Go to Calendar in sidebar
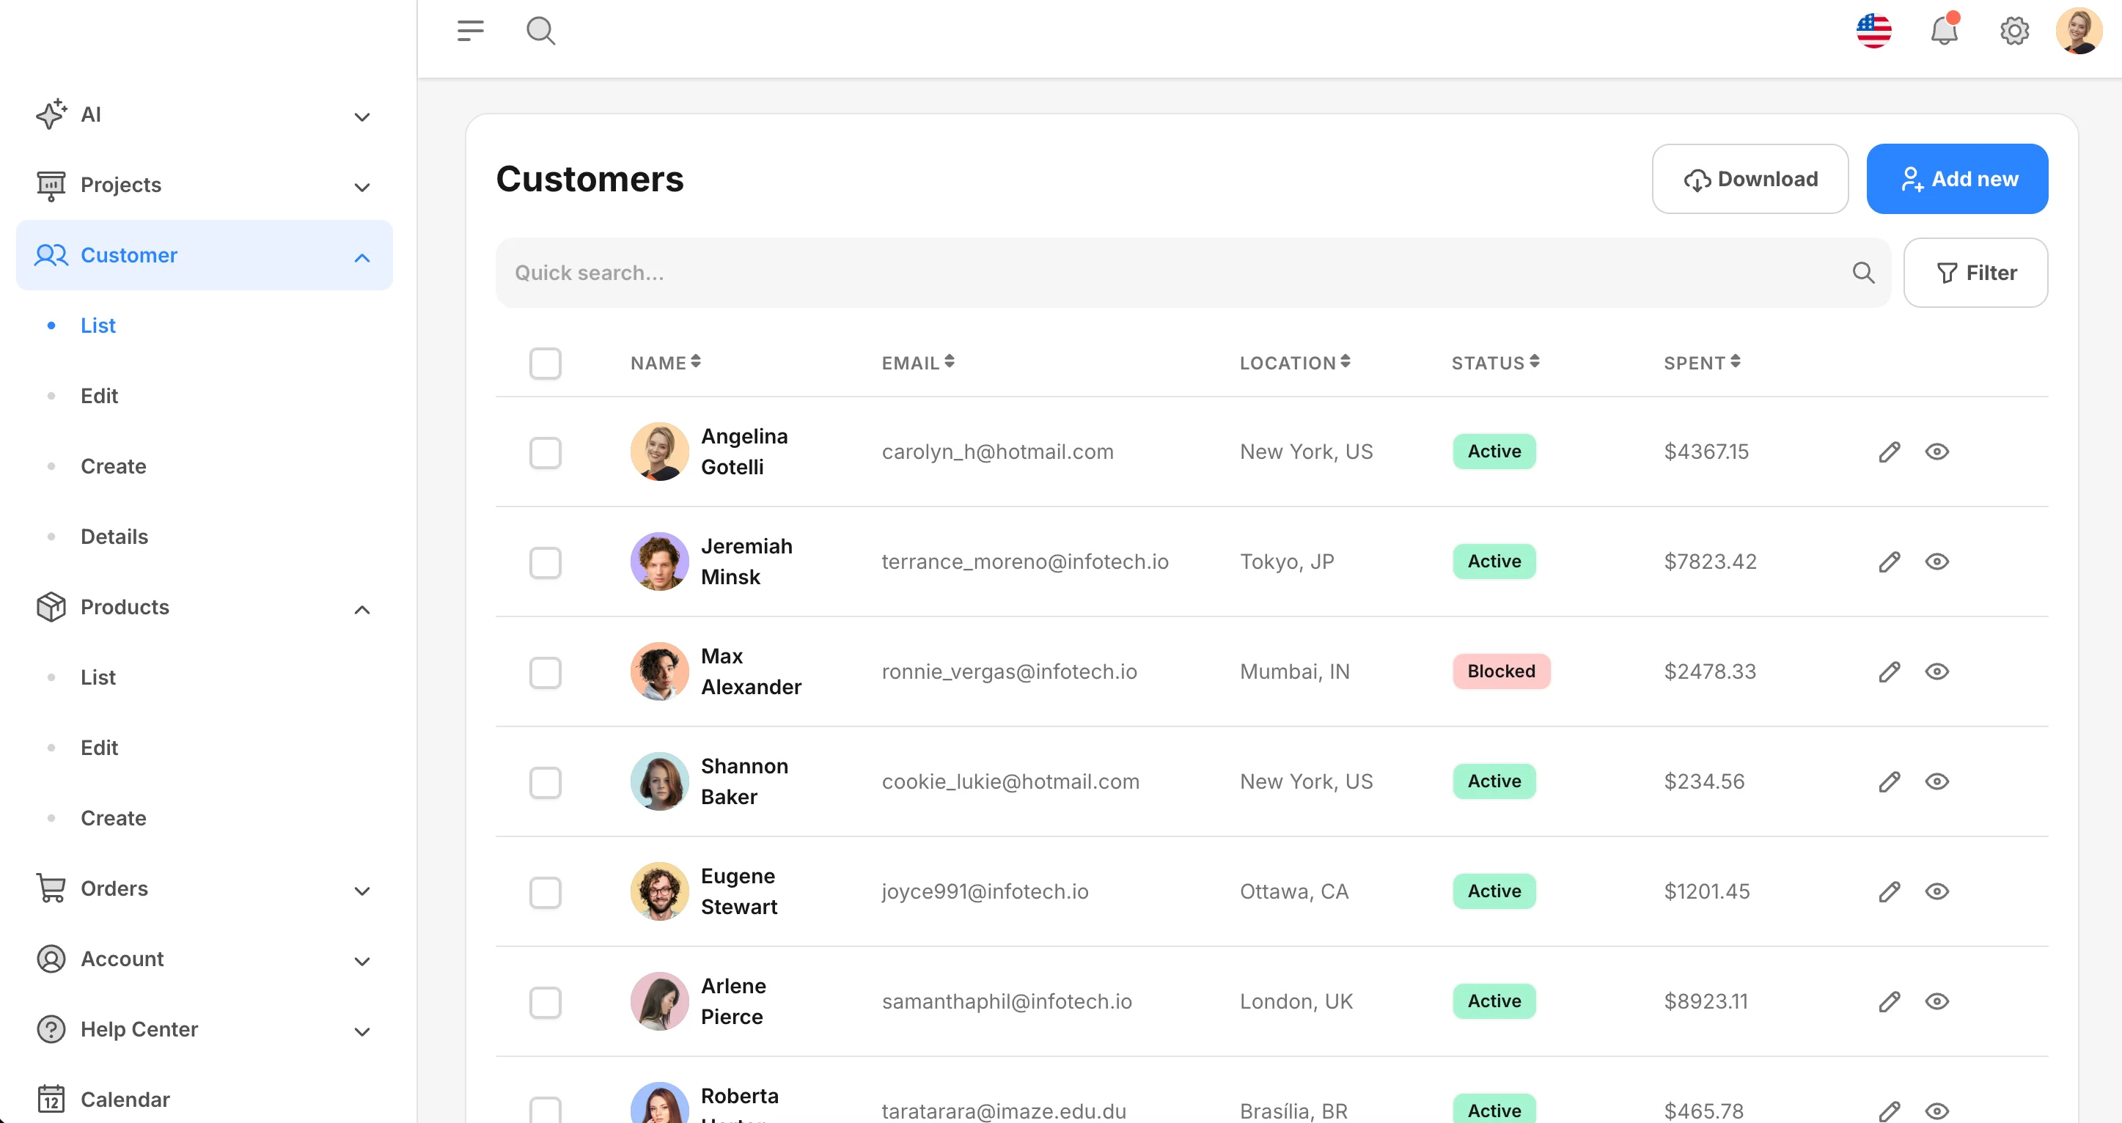Viewport: 2122px width, 1123px height. (x=125, y=1099)
